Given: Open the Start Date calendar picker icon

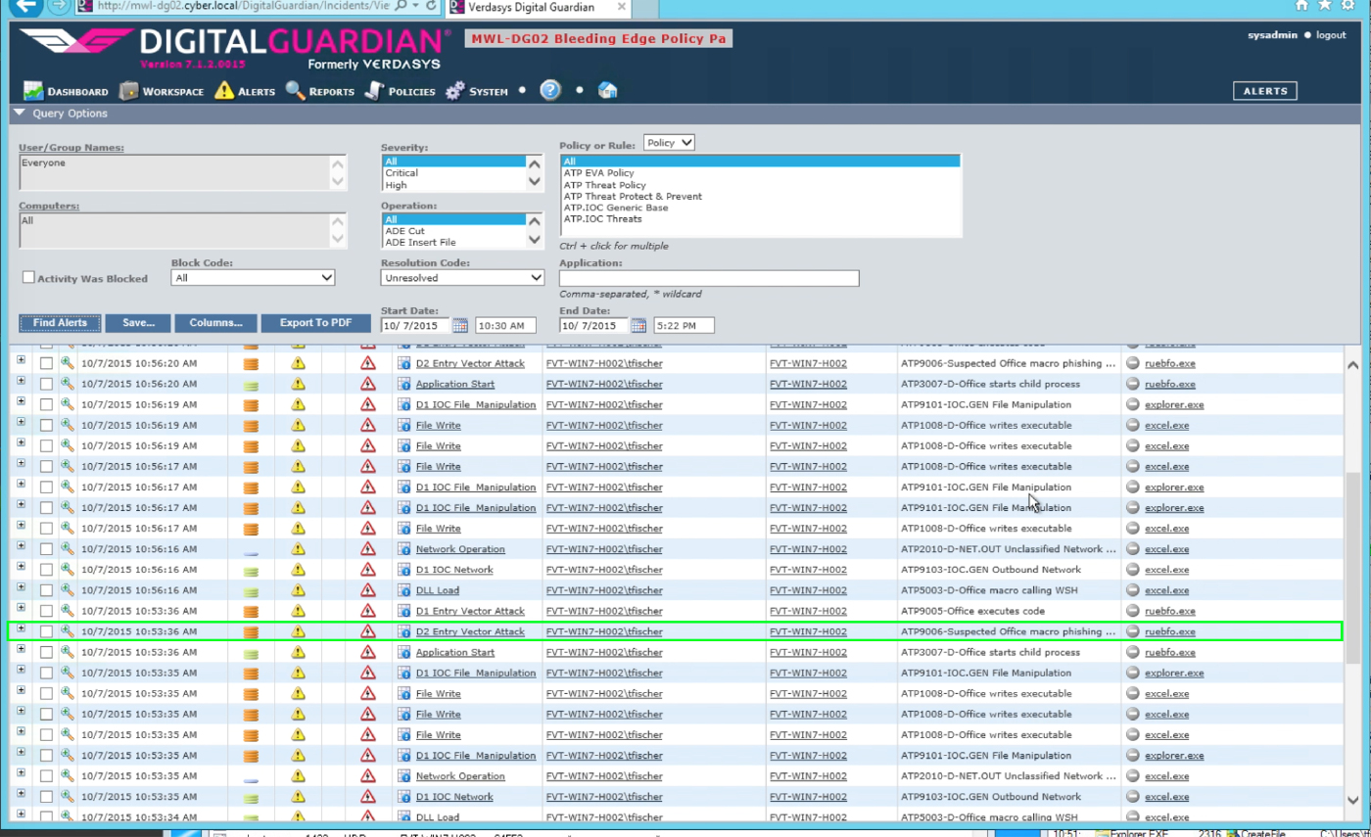Looking at the screenshot, I should click(461, 325).
